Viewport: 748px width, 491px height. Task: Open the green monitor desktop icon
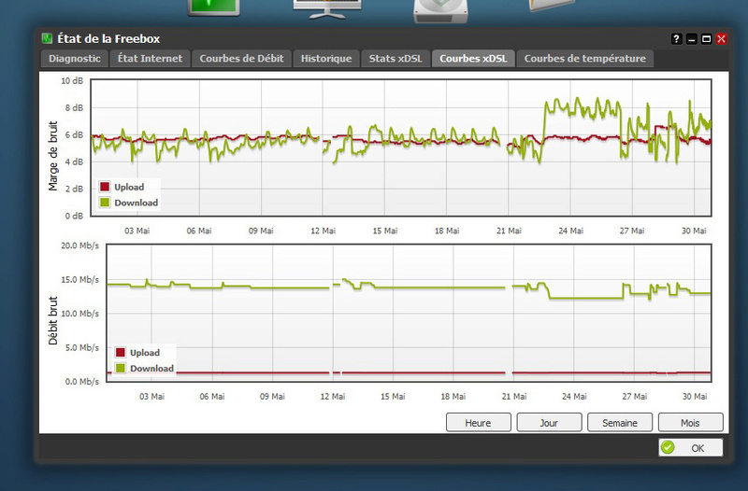(213, 7)
